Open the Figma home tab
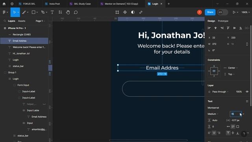252x142 pixels. (x=4, y=4)
